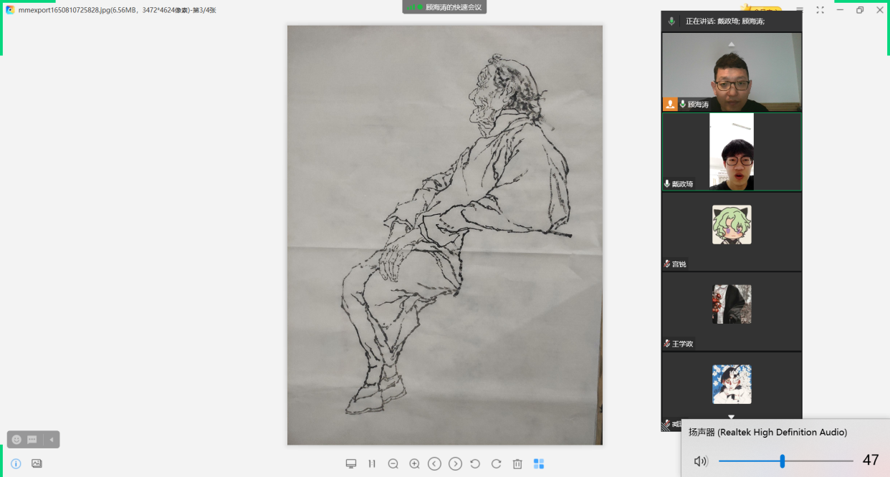Toggle microphone in the speaking bar
This screenshot has width=890, height=477.
[x=671, y=21]
